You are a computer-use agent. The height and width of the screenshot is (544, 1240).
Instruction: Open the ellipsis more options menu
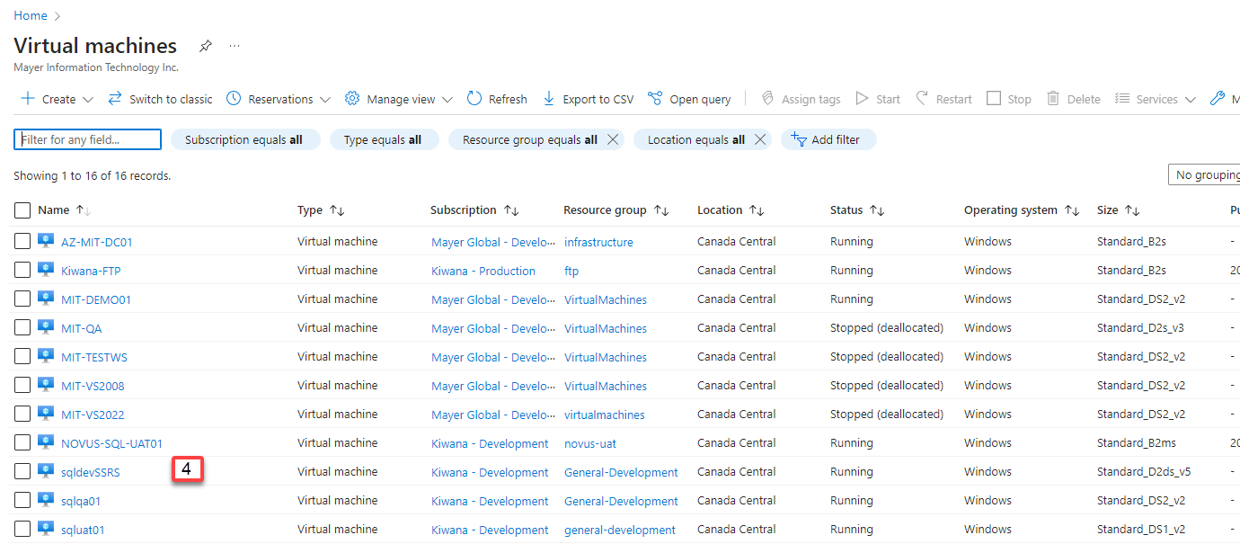pos(235,46)
